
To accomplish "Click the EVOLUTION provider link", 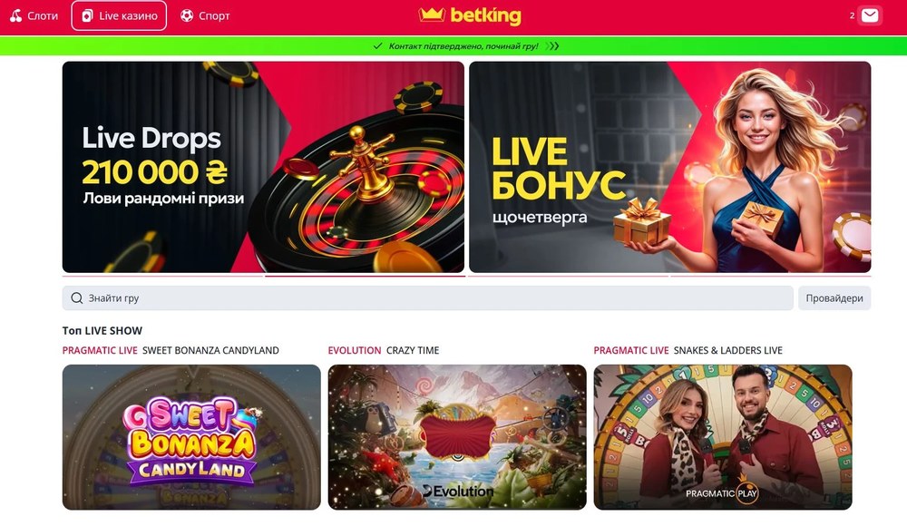I will [x=355, y=350].
